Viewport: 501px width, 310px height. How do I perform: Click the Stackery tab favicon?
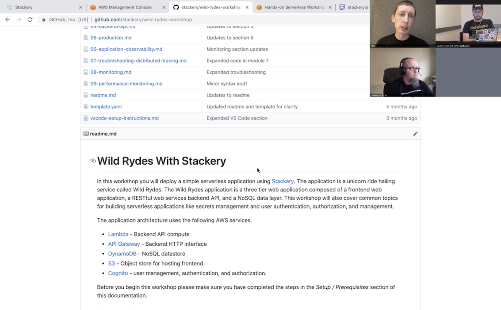[10, 7]
